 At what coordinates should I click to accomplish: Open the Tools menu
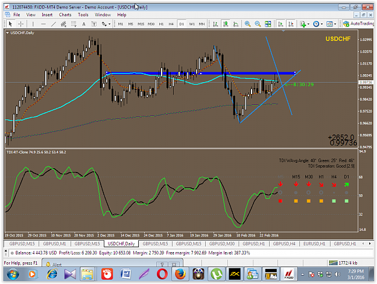83,14
